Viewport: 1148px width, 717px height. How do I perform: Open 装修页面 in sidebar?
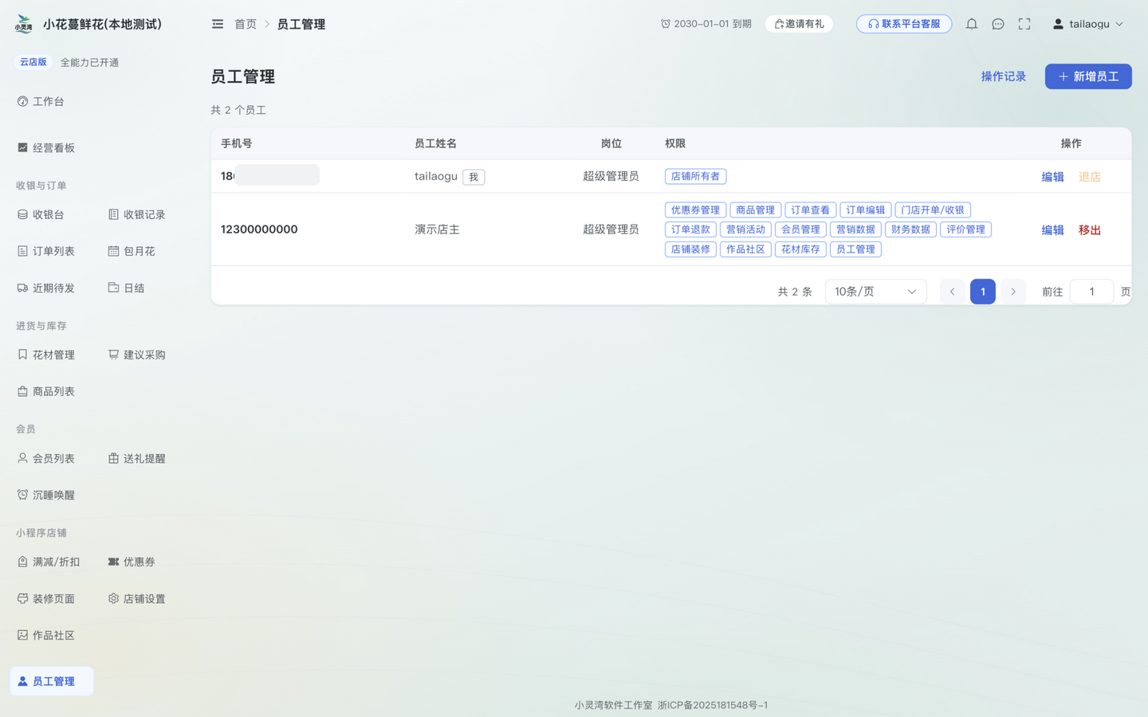46,598
